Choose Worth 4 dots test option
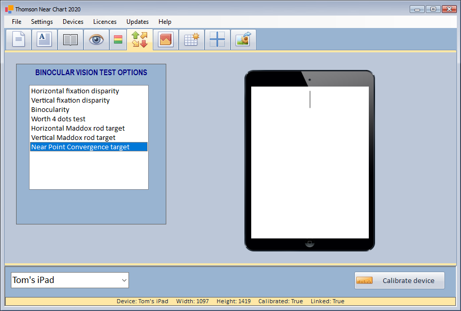Viewport: 461px width, 311px height. tap(59, 119)
